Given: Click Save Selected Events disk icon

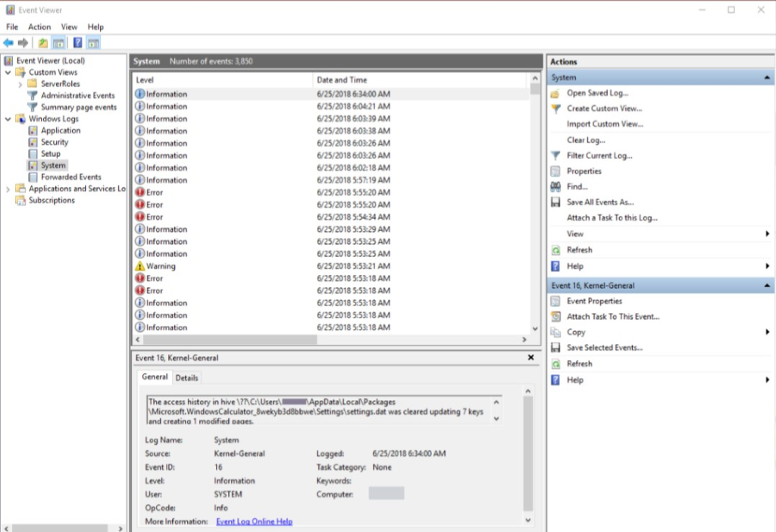Looking at the screenshot, I should tap(555, 348).
